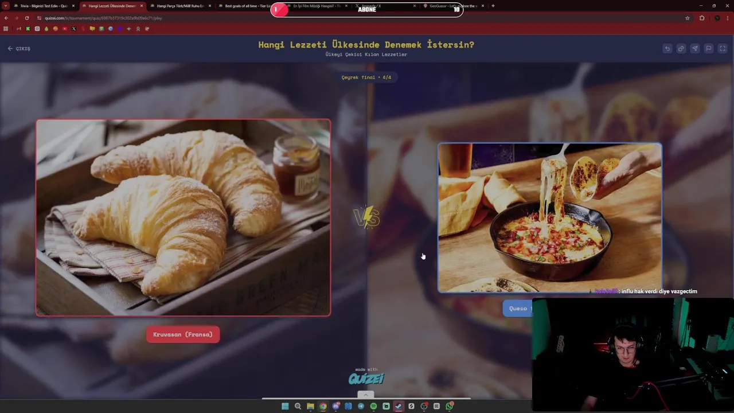Click the 'Ülkeyi Çekici Kılan Lezzetler' subtitle
The width and height of the screenshot is (734, 413).
point(366,54)
